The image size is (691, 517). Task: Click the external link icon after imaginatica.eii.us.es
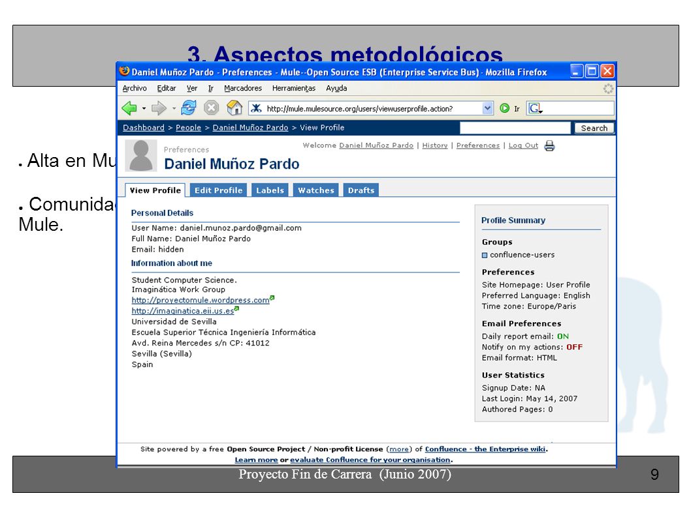pyautogui.click(x=236, y=309)
